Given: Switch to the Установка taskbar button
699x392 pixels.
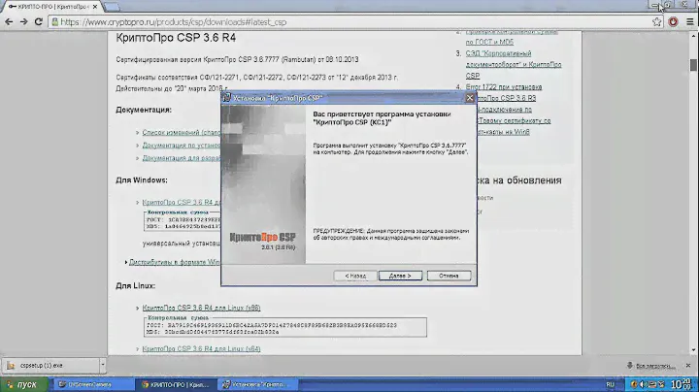Looking at the screenshot, I should click(x=257, y=384).
